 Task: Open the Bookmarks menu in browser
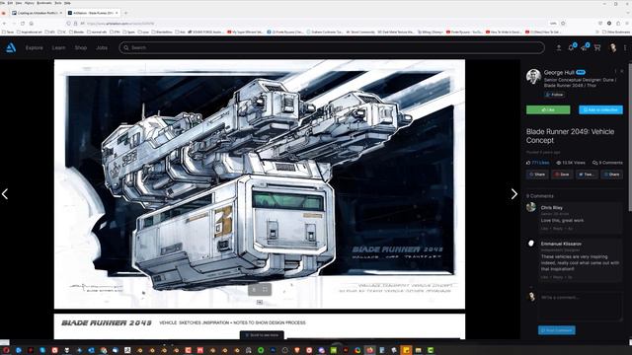[x=44, y=3]
